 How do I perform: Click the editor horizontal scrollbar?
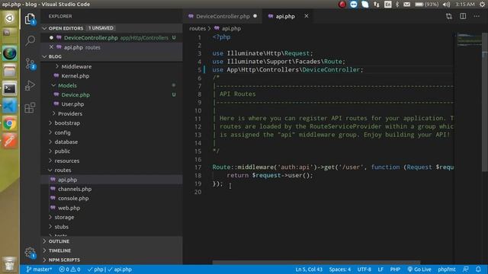(x=316, y=263)
